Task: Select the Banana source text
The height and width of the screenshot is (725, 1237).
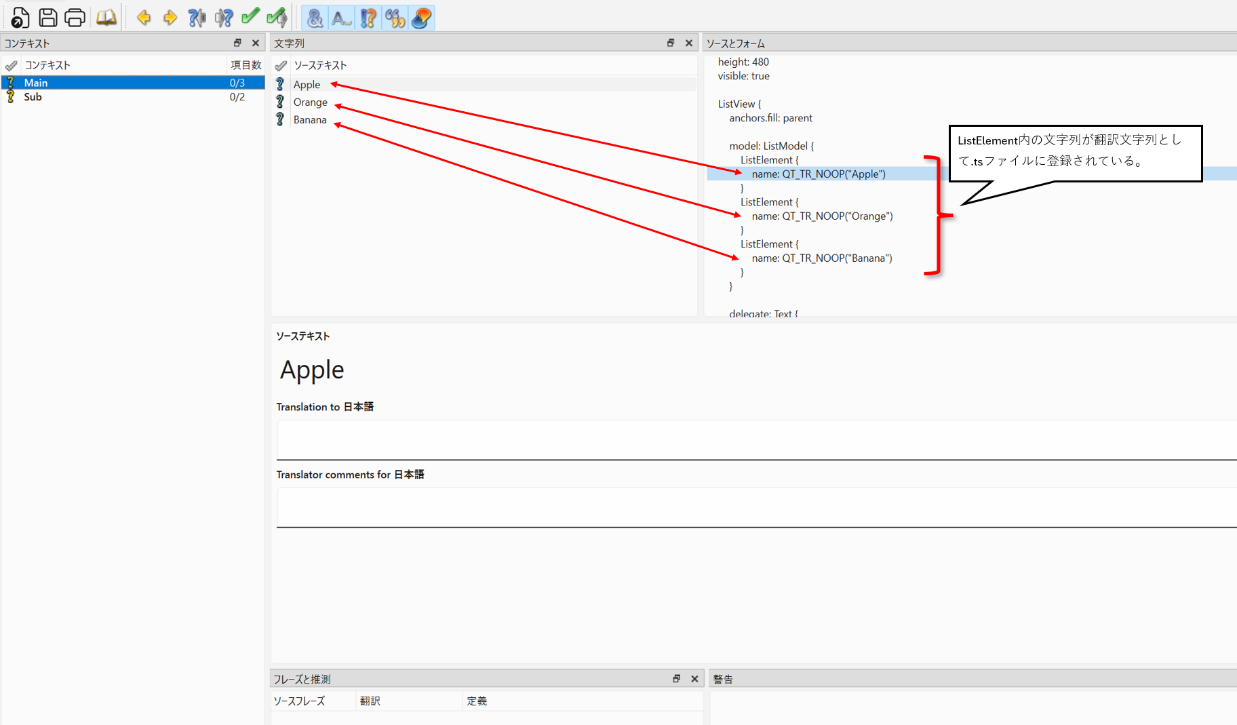Action: coord(310,120)
